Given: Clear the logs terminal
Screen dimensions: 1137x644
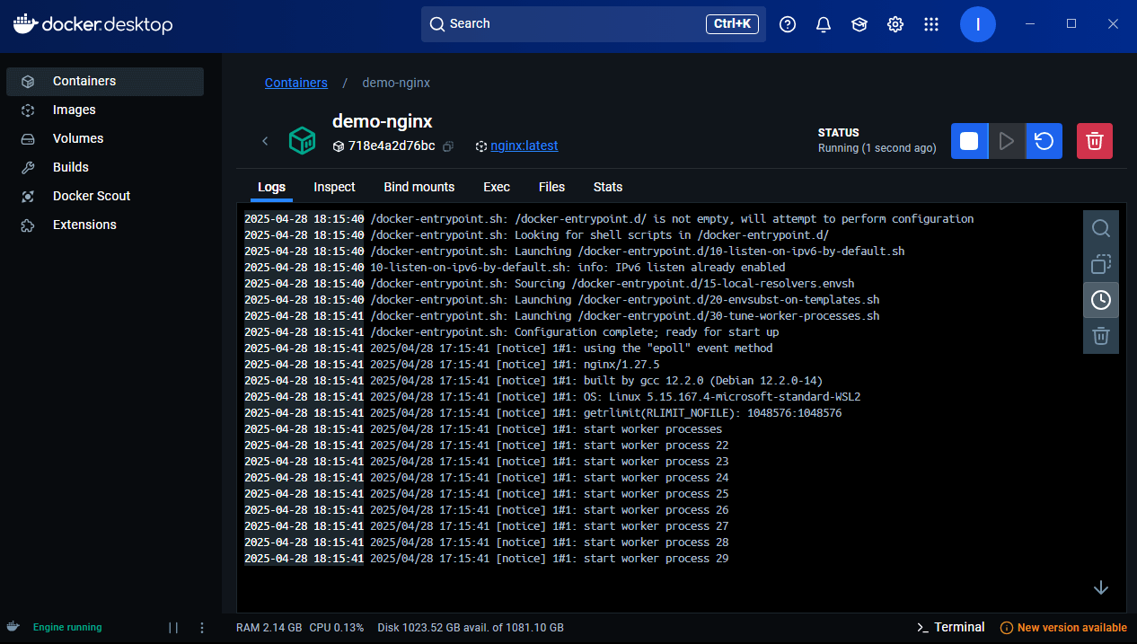Looking at the screenshot, I should tap(1101, 336).
